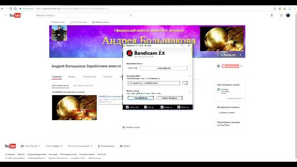Select 'Для новых зрителей' view tab
The width and height of the screenshot is (297, 167).
[83, 85]
